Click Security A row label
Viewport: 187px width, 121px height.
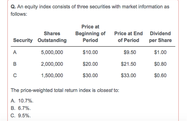[15, 52]
